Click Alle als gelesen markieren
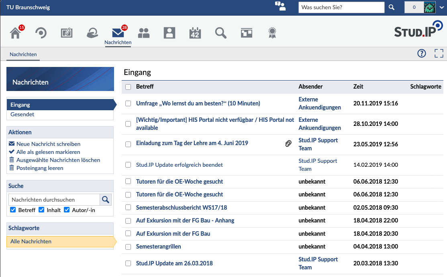The height and width of the screenshot is (277, 447). [48, 152]
